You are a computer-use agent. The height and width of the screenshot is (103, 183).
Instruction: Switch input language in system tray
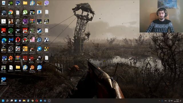pyautogui.click(x=166, y=101)
